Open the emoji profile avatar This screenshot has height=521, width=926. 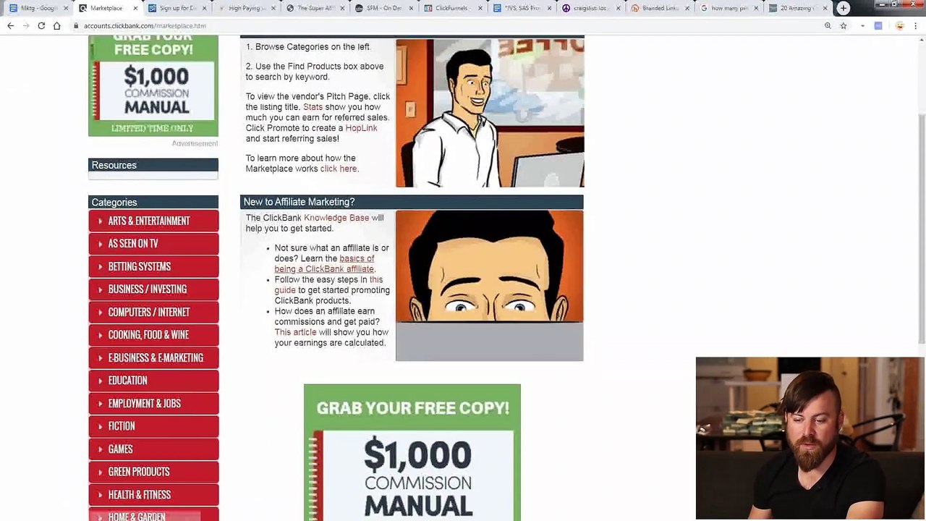(899, 25)
